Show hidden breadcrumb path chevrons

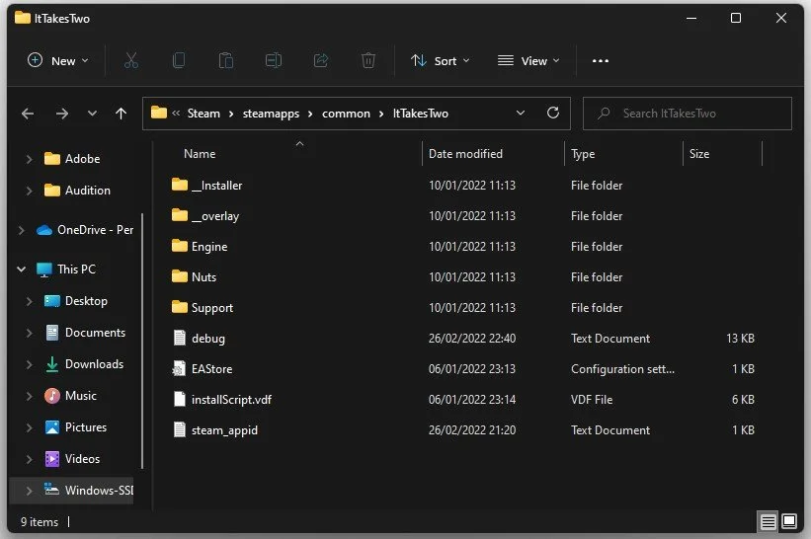(176, 113)
